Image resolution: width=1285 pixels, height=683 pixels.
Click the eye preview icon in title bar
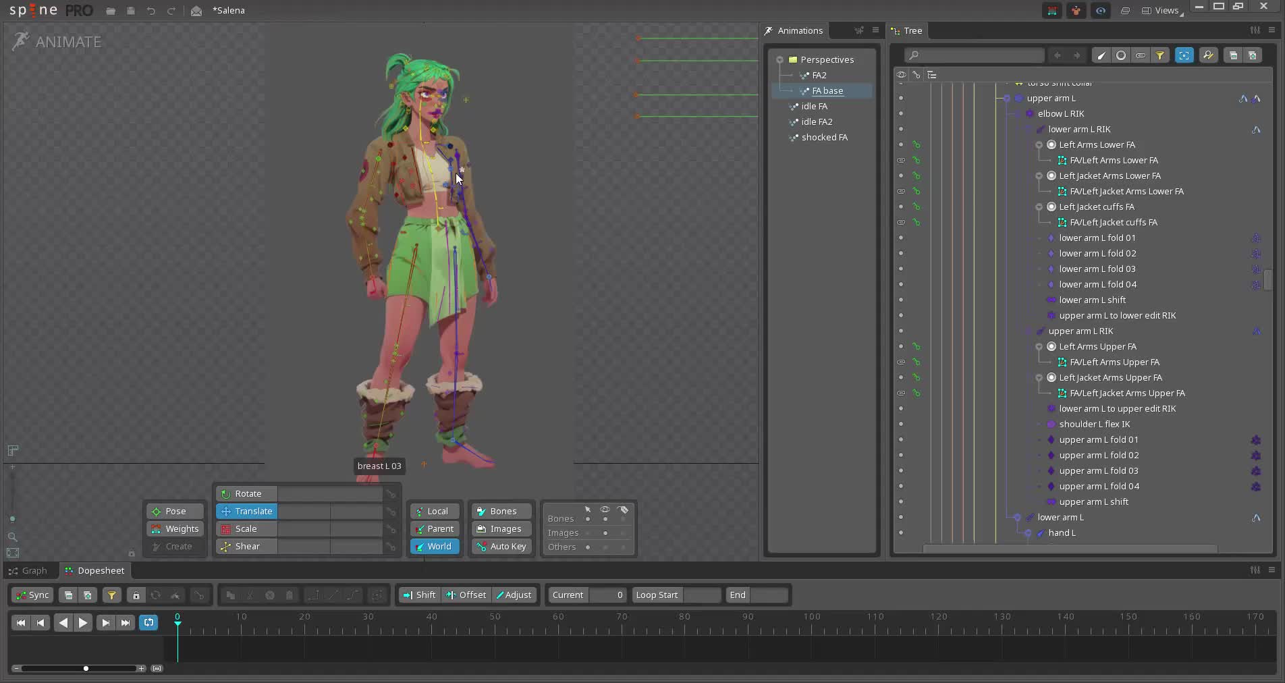pos(1101,11)
